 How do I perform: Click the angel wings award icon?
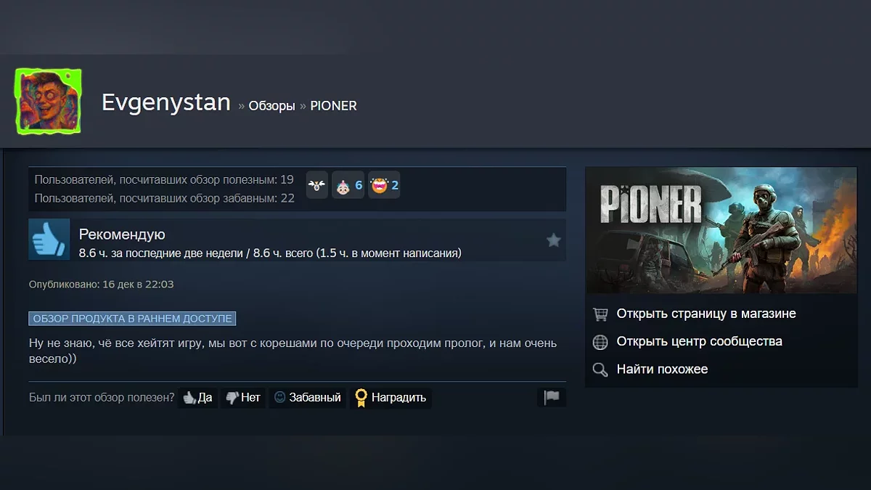[316, 186]
